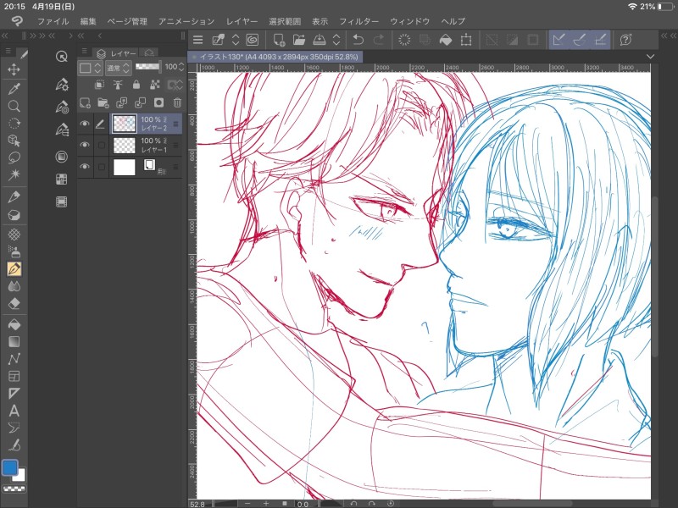
Task: Select the Correct Line tool
Action: (14, 444)
